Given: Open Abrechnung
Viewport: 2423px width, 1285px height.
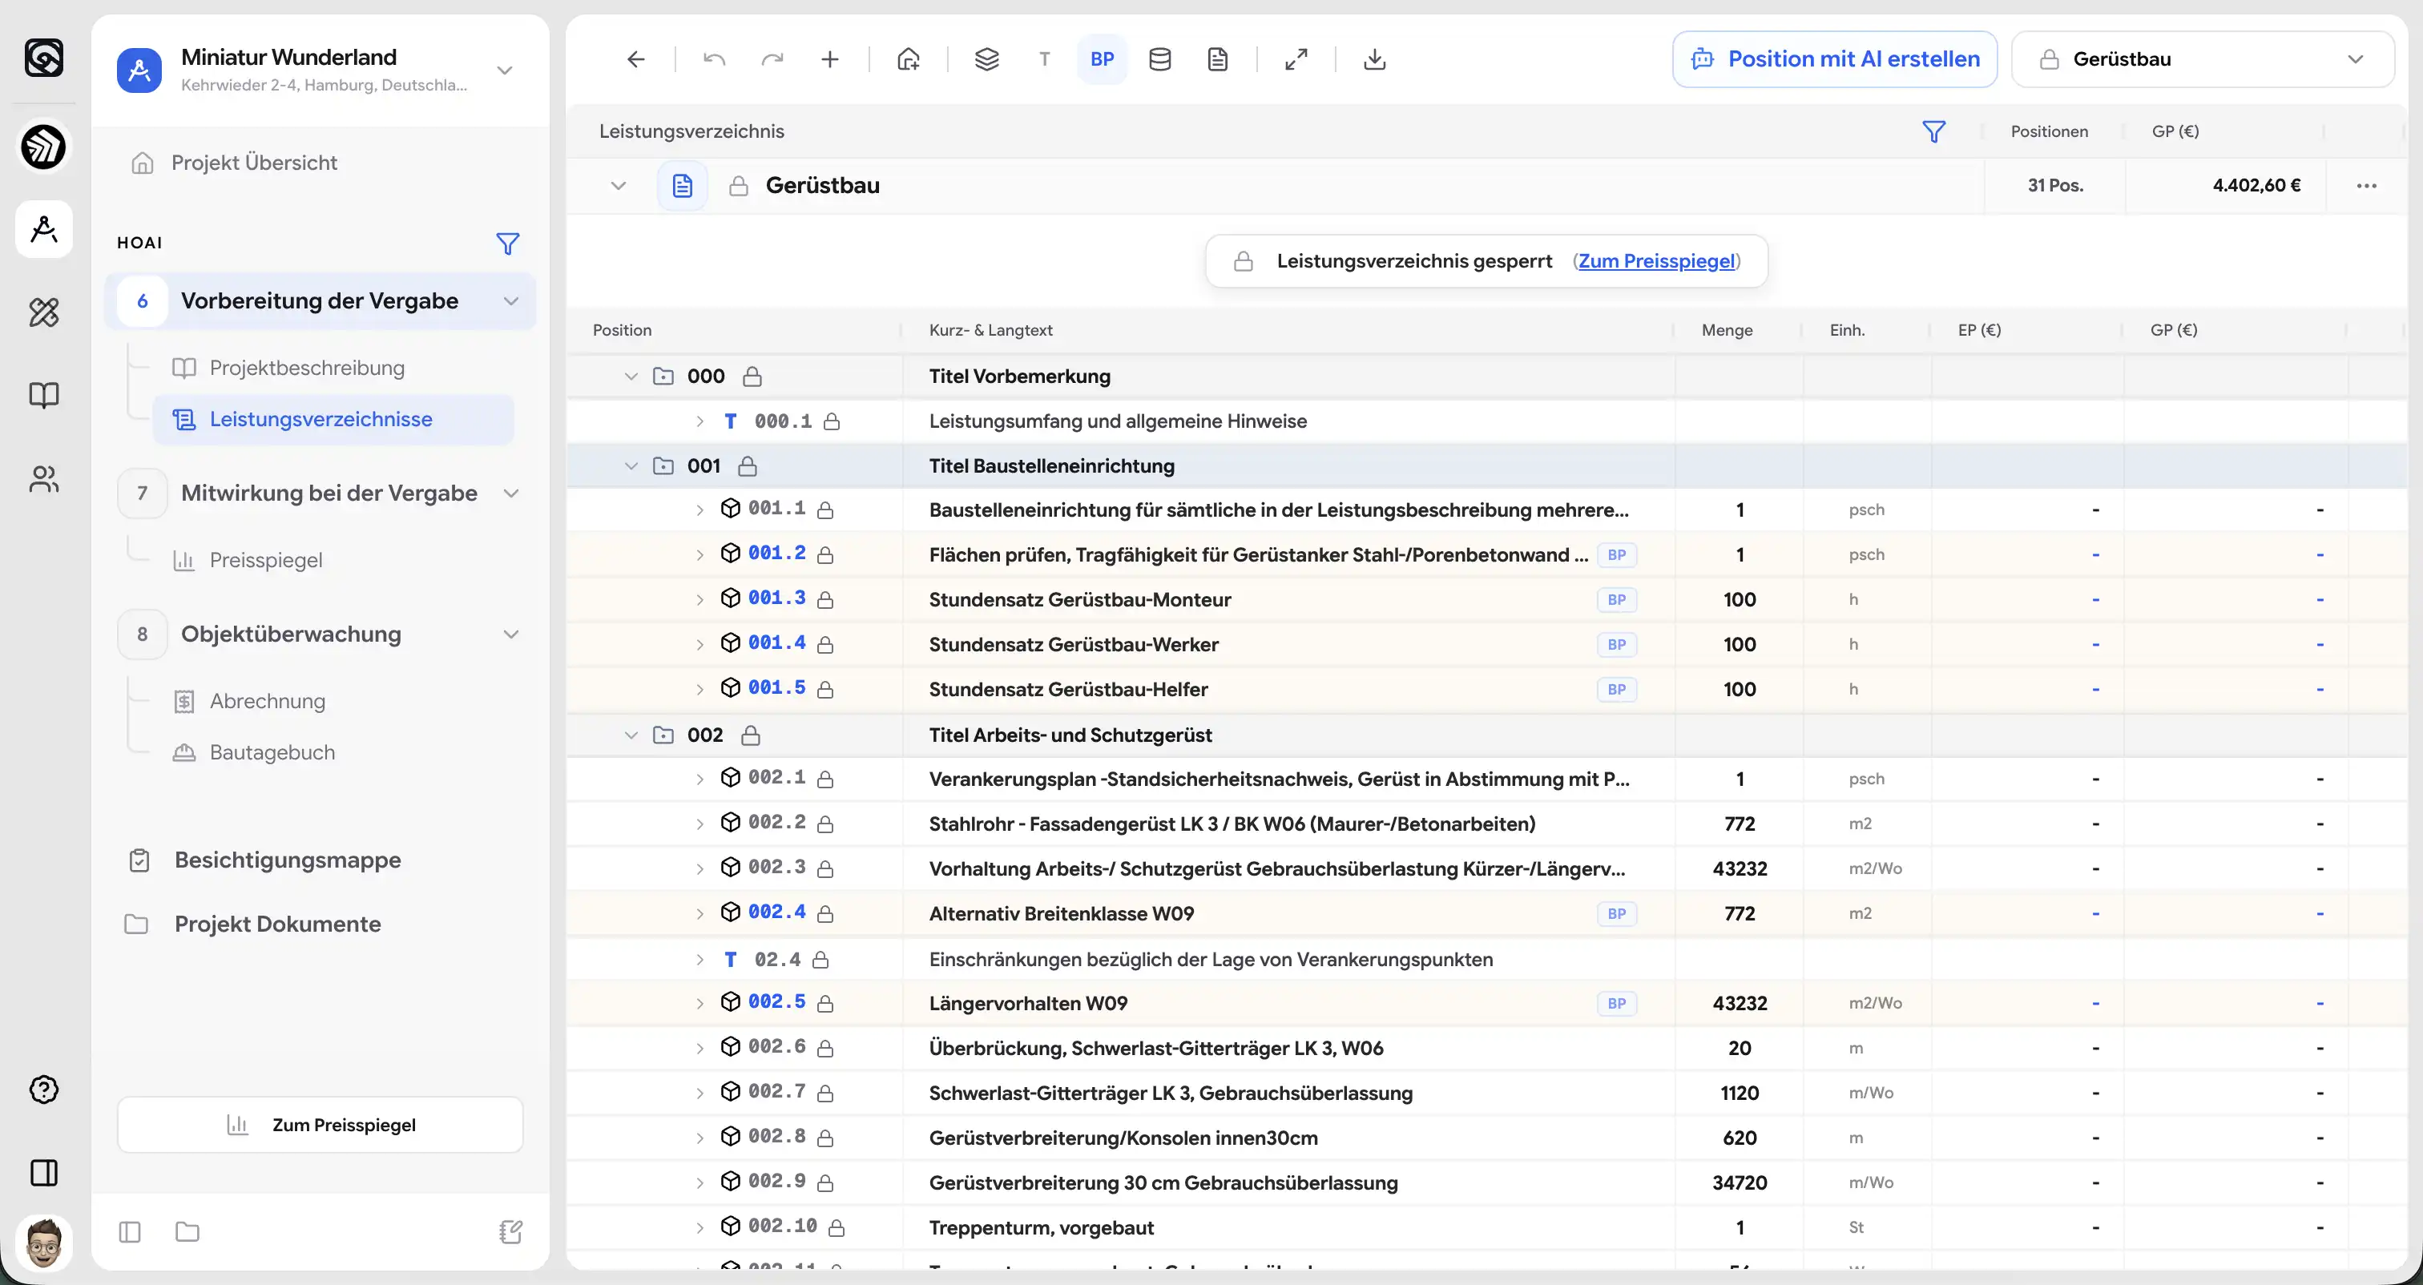Looking at the screenshot, I should pos(267,701).
